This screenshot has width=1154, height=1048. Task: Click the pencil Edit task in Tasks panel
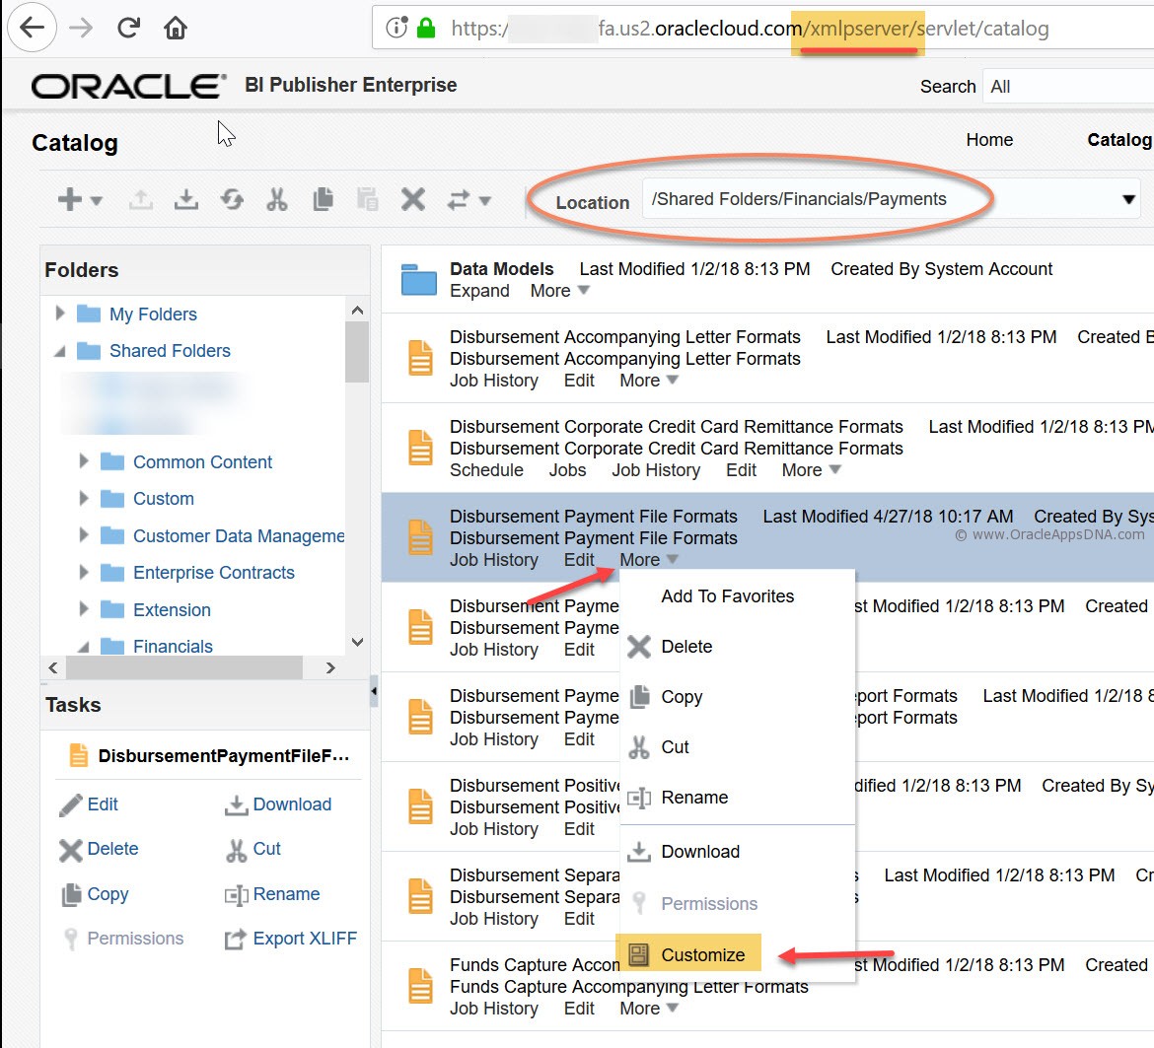click(x=89, y=804)
